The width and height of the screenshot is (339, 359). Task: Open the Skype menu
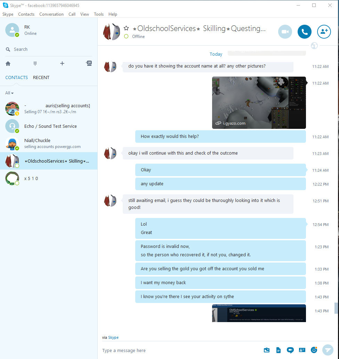8,14
